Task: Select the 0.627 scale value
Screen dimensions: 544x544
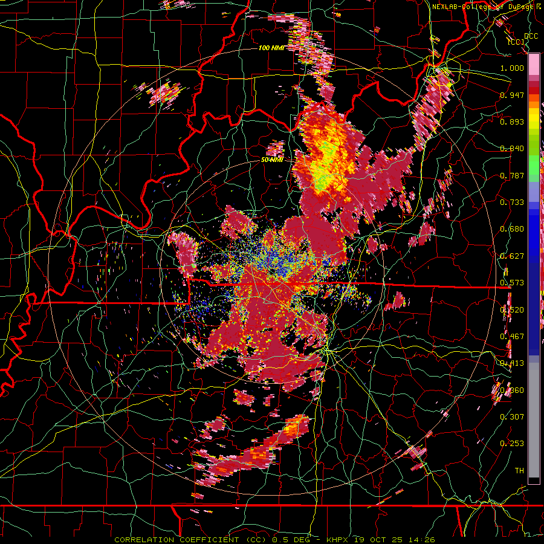Action: 512,256
